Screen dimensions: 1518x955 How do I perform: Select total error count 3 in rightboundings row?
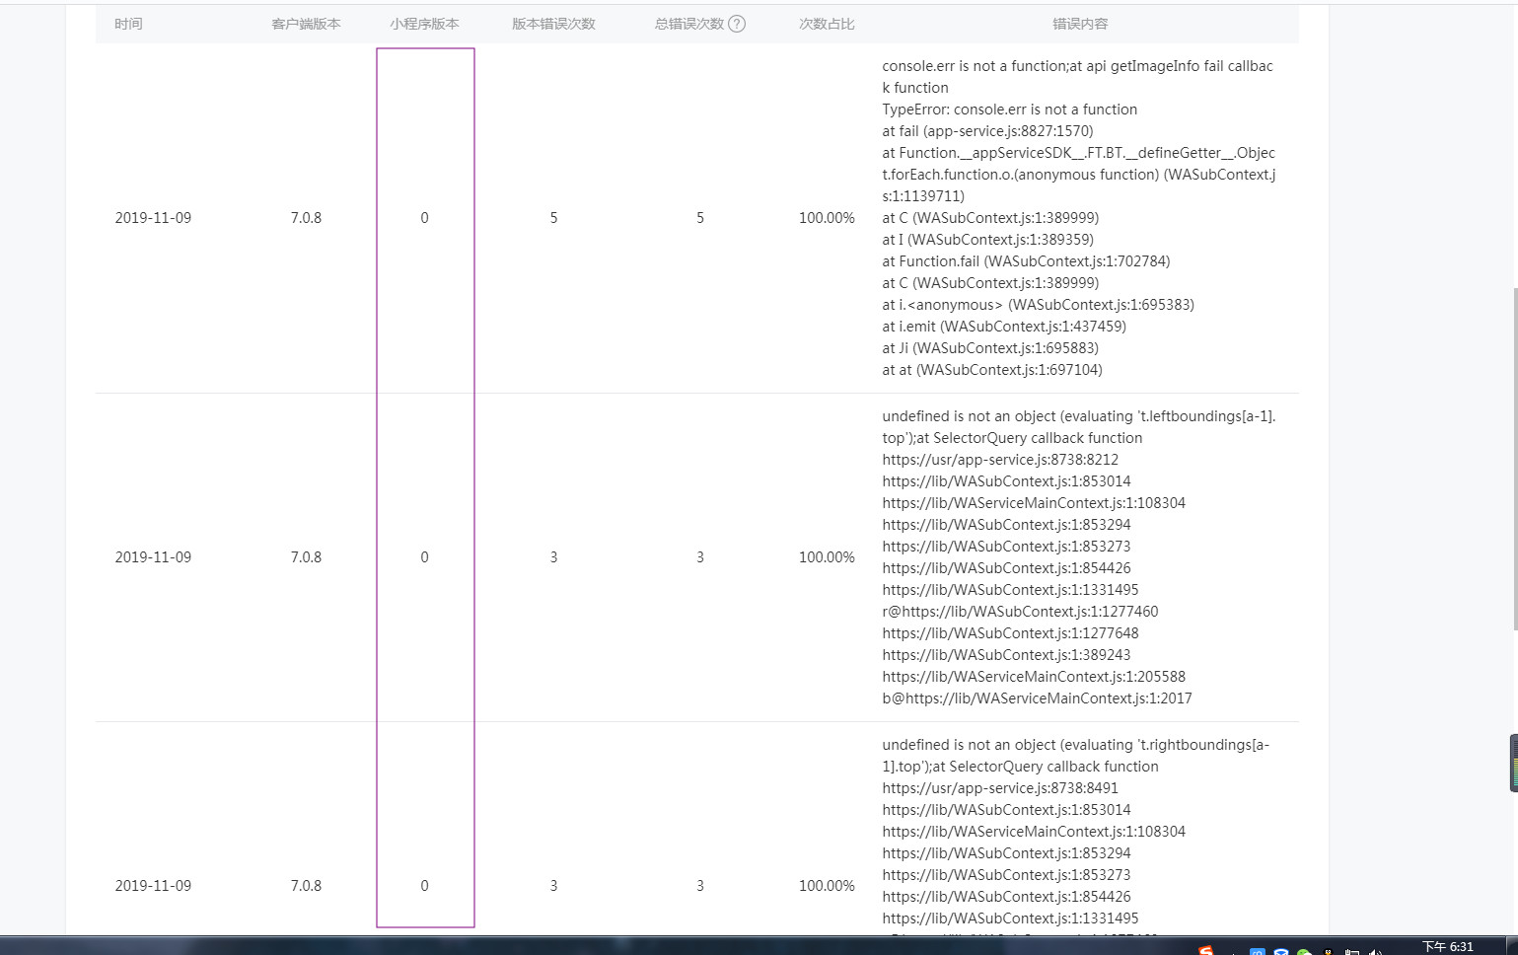(x=700, y=886)
